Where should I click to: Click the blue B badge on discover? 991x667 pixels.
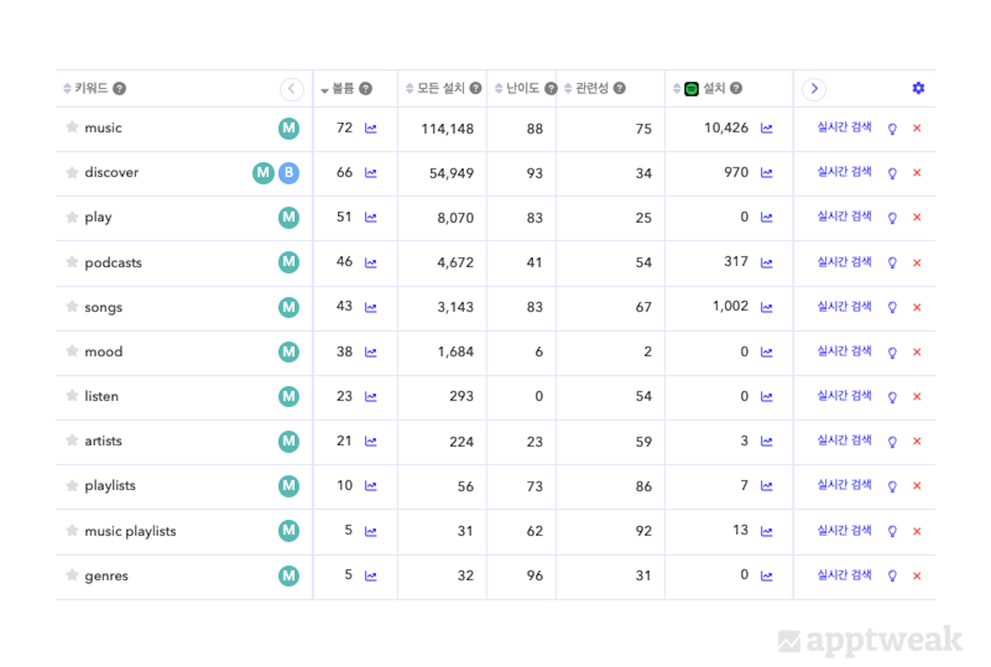[289, 173]
